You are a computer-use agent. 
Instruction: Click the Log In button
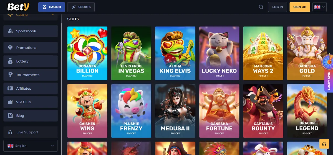(x=277, y=7)
